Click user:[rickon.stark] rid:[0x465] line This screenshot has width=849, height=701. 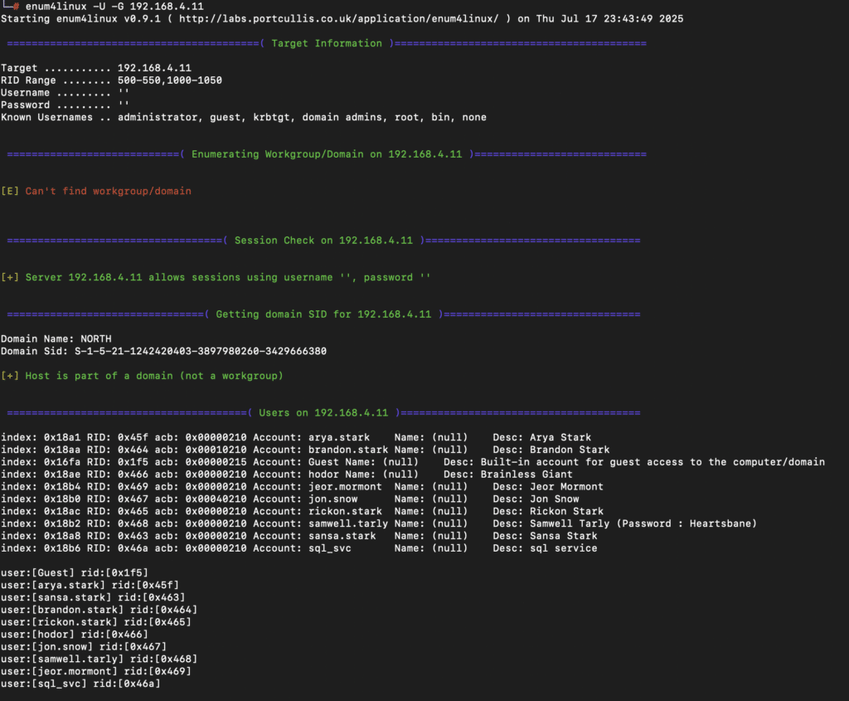click(96, 622)
